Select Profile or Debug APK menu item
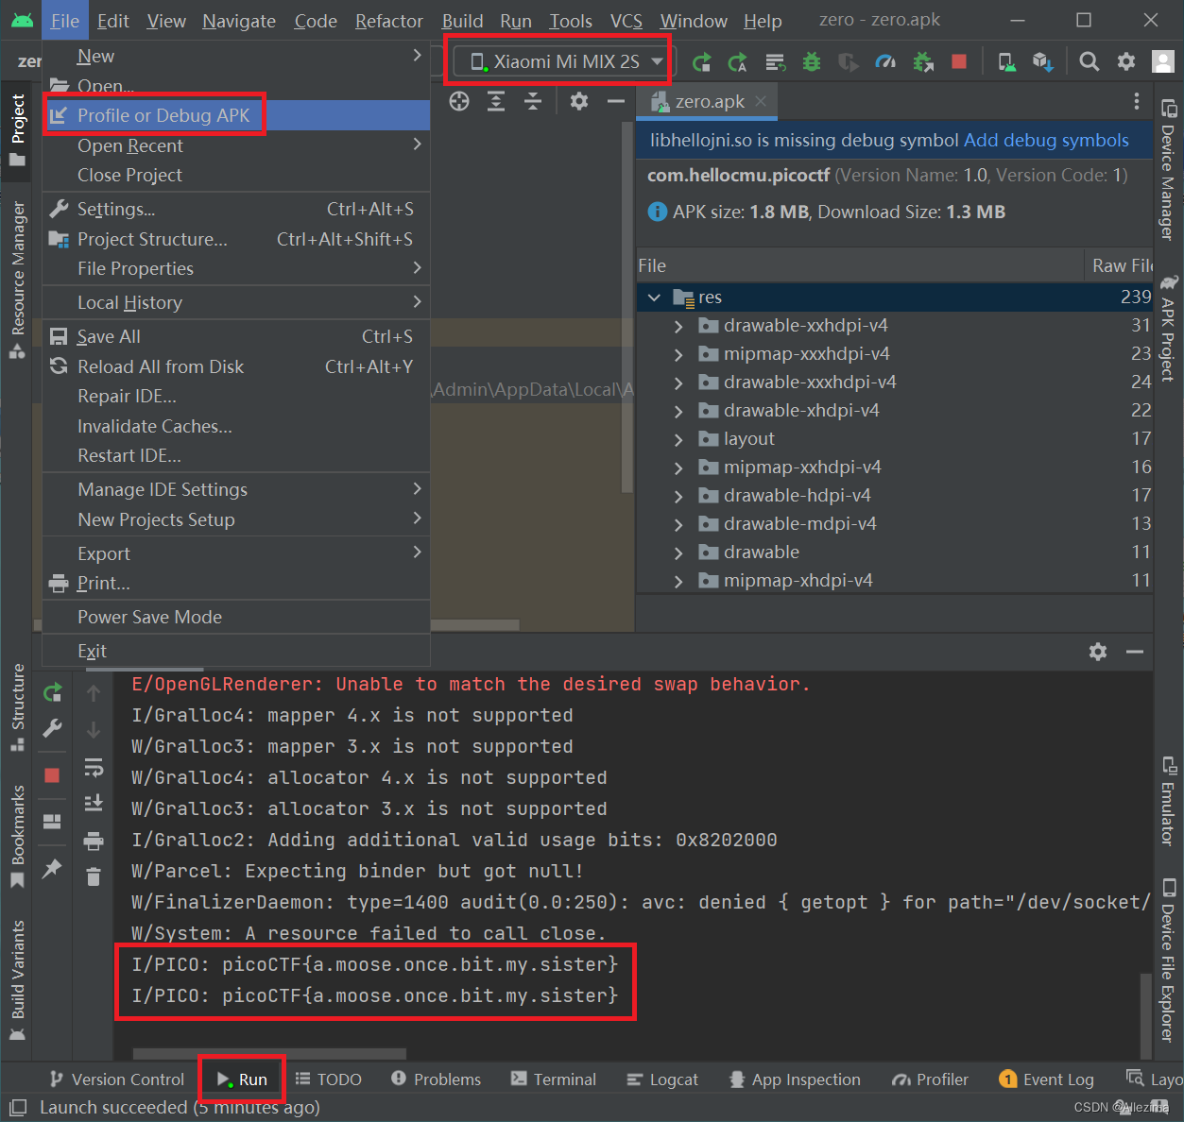This screenshot has width=1184, height=1122. click(x=236, y=115)
